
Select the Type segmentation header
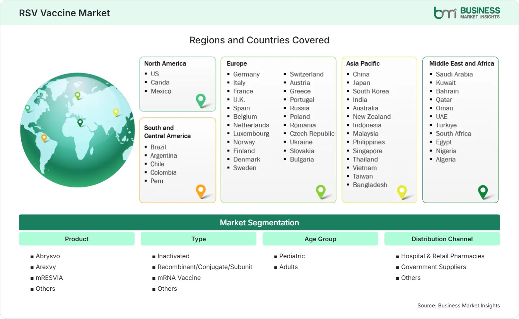tap(198, 239)
